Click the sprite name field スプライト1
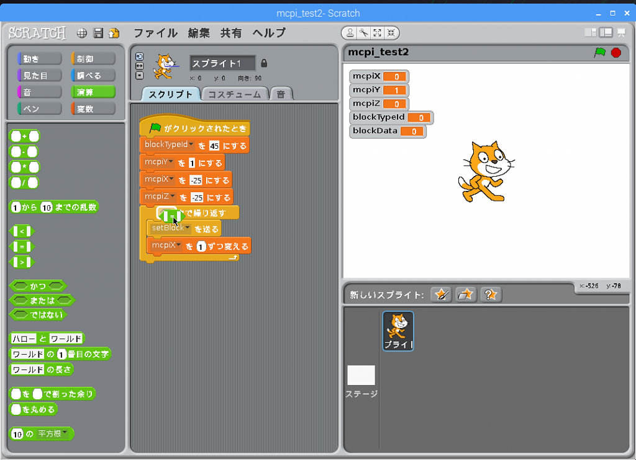The image size is (636, 460). 223,63
